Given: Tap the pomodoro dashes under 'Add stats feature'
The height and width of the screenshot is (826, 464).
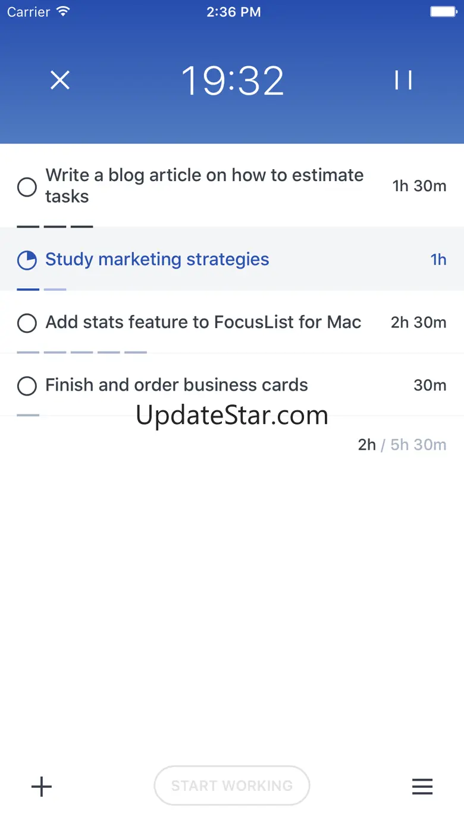Looking at the screenshot, I should pyautogui.click(x=81, y=352).
